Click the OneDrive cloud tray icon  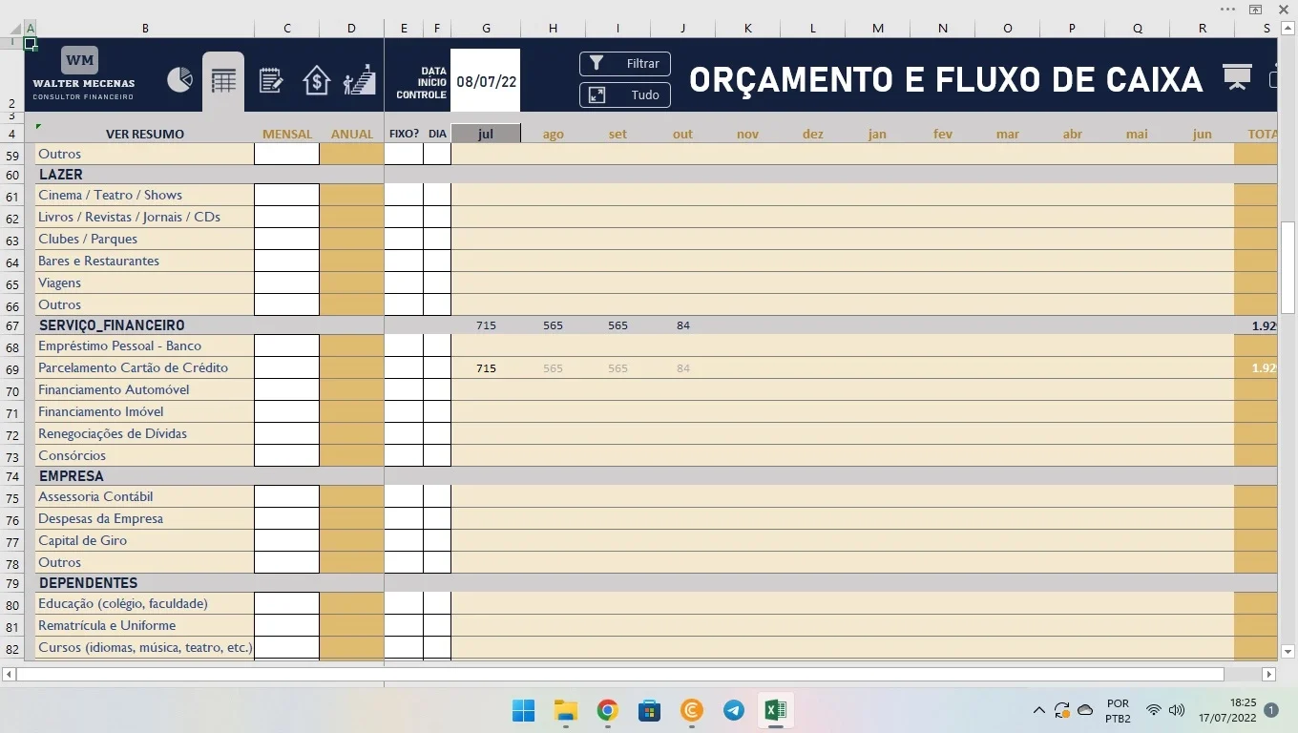pyautogui.click(x=1085, y=711)
